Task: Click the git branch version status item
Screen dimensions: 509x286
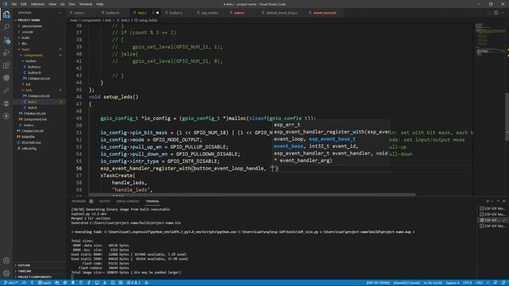Action: (x=10, y=283)
